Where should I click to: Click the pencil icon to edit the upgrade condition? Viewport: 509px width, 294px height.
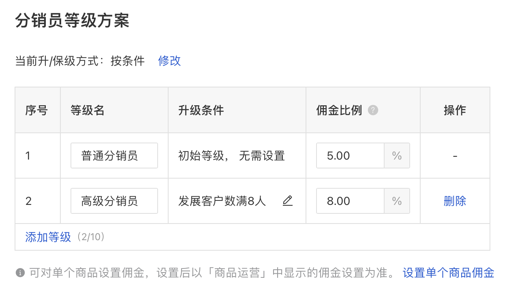pyautogui.click(x=287, y=201)
